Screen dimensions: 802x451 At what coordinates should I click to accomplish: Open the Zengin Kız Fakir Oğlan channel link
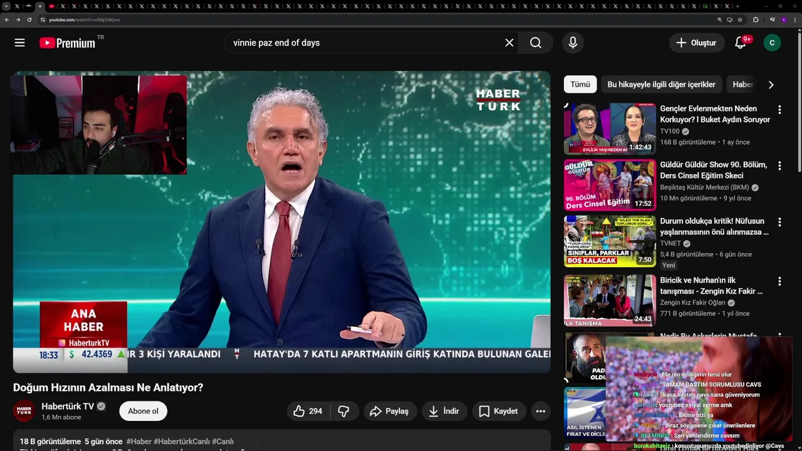point(692,303)
